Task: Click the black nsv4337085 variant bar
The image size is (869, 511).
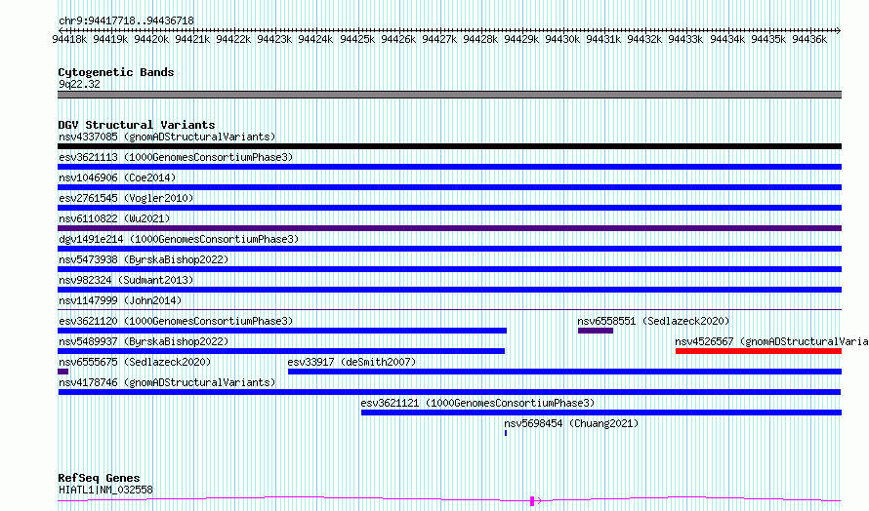Action: (x=449, y=146)
